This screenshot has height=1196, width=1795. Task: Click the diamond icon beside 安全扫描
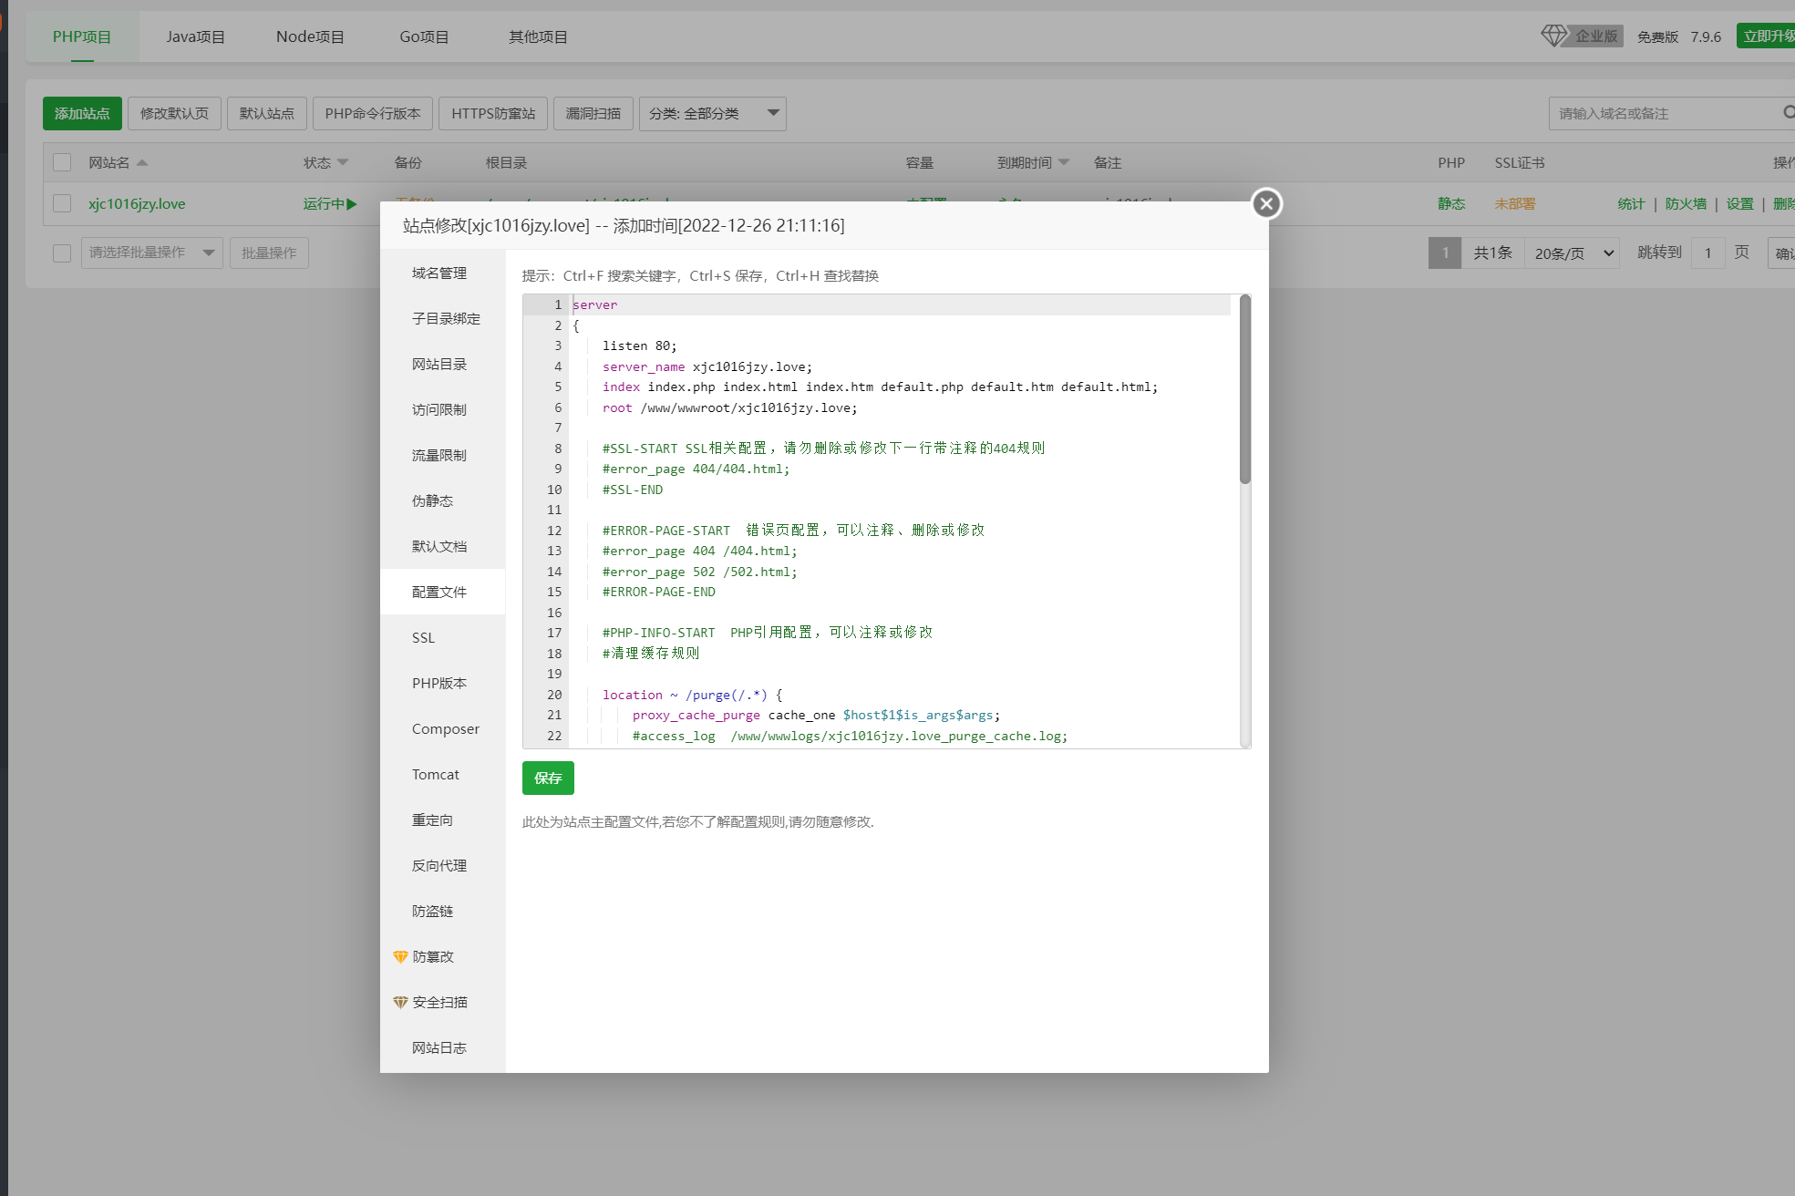click(x=400, y=1002)
